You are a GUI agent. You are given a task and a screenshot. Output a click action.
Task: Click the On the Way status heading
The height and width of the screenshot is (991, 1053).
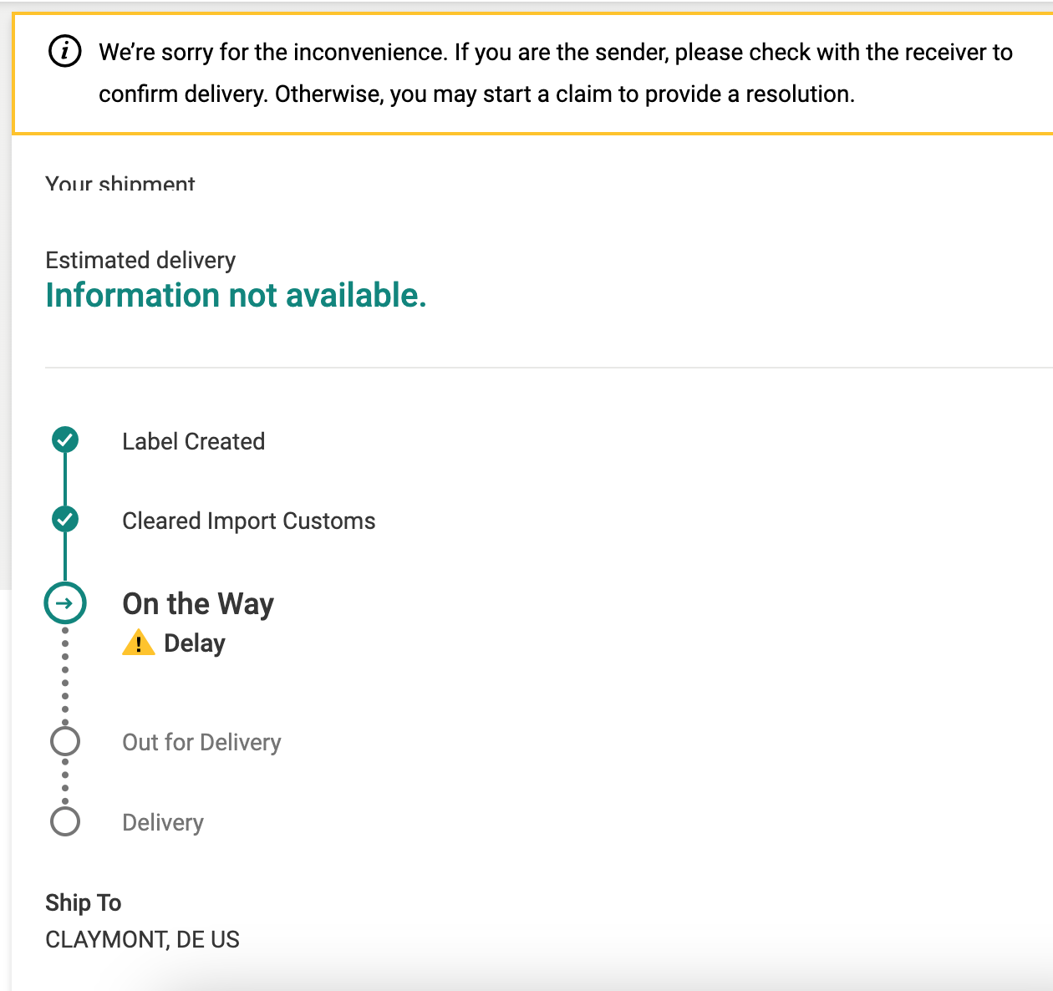tap(198, 603)
